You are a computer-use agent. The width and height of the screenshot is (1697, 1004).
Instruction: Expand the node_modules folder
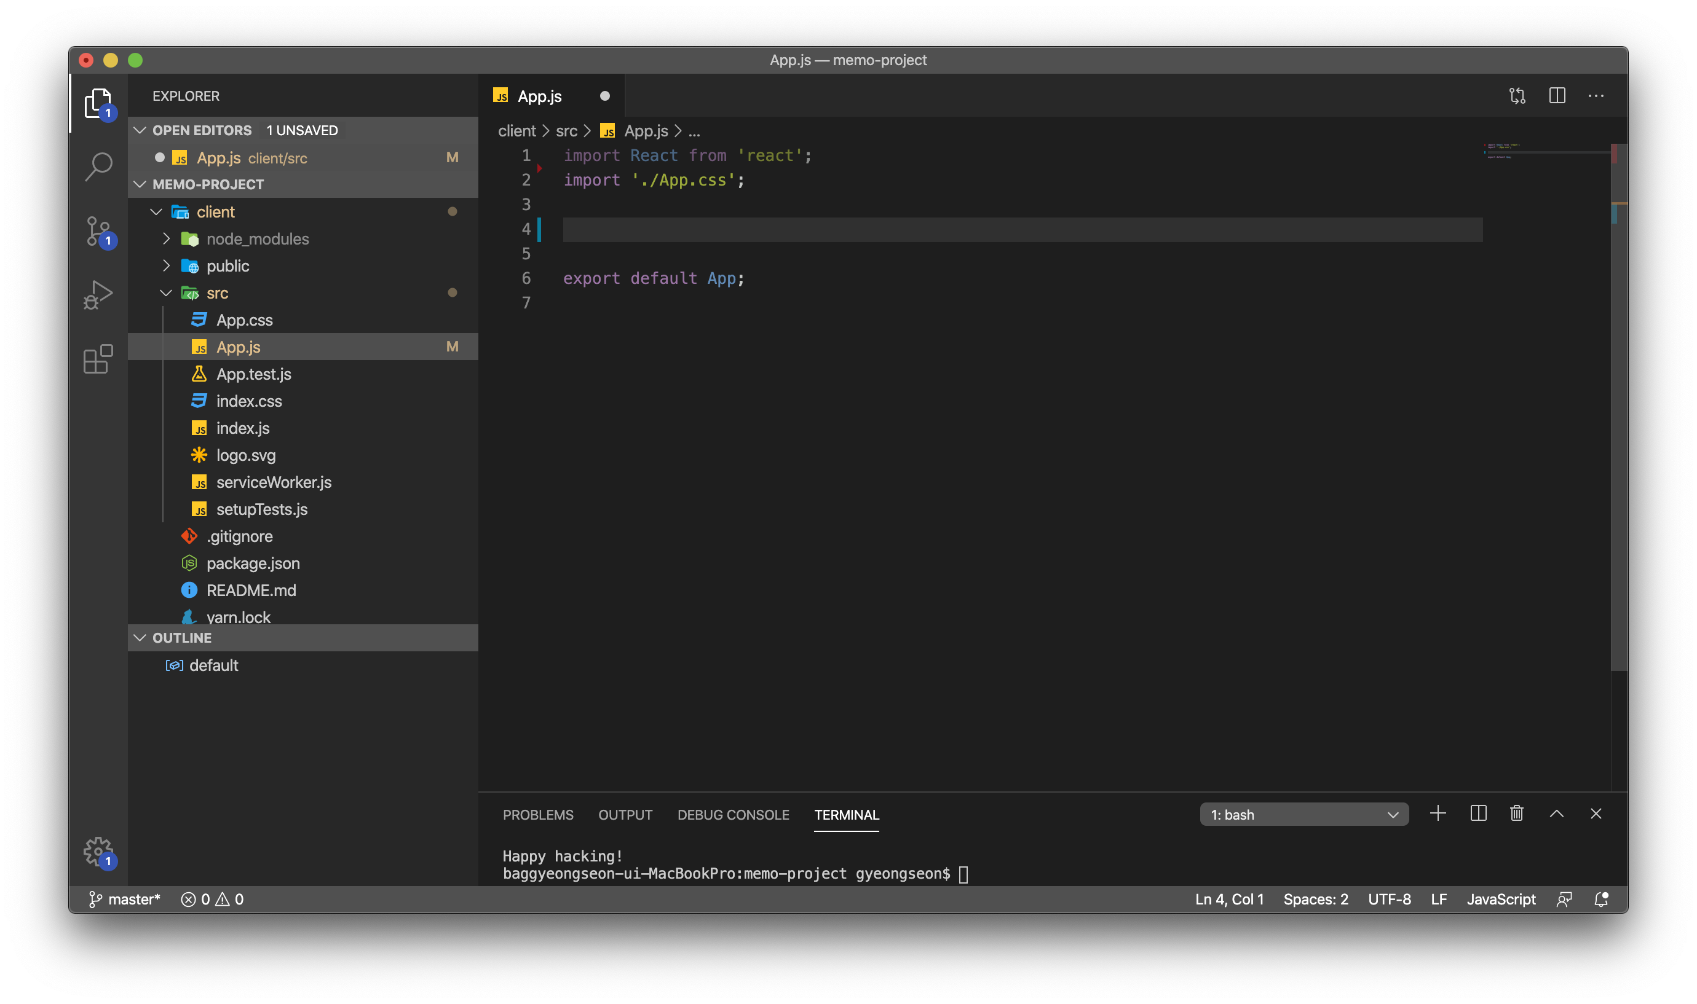click(x=257, y=239)
